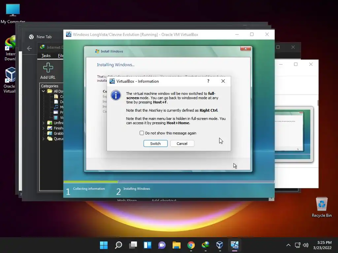Click the help question mark in dialog title
This screenshot has width=338, height=253.
click(208, 81)
